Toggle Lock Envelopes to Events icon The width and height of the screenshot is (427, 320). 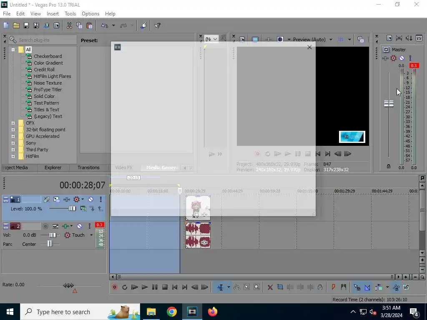(396, 287)
